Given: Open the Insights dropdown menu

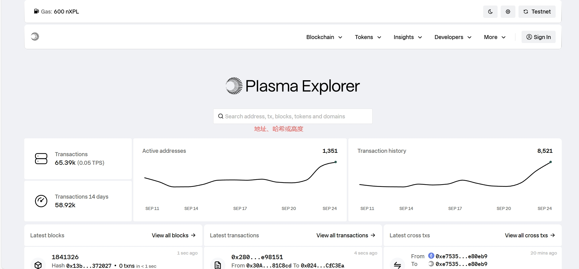Looking at the screenshot, I should point(408,37).
